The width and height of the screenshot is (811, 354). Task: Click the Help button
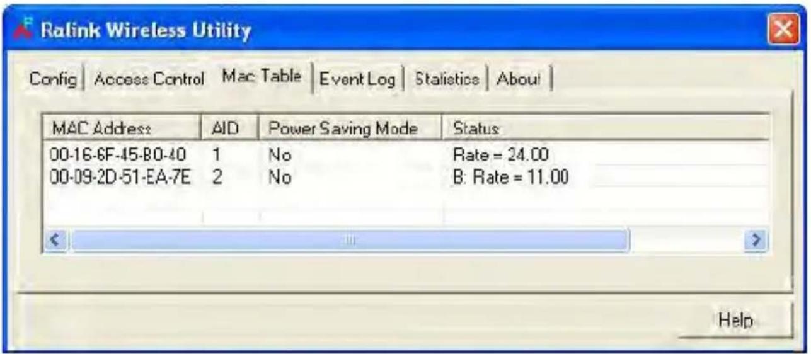click(735, 320)
